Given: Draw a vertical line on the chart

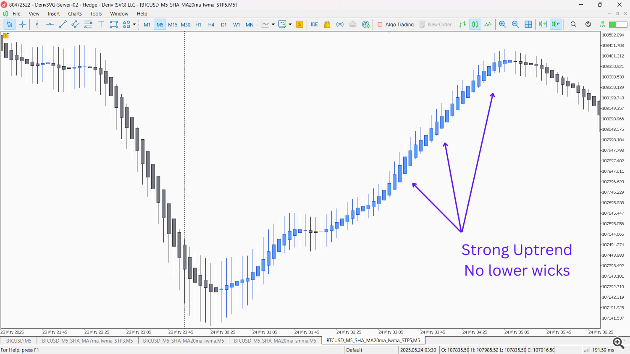Looking at the screenshot, I should 37,24.
